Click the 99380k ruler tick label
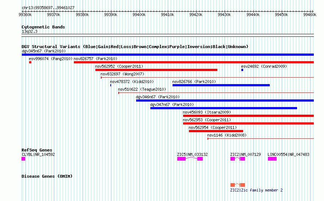The image size is (324, 201). [82, 15]
